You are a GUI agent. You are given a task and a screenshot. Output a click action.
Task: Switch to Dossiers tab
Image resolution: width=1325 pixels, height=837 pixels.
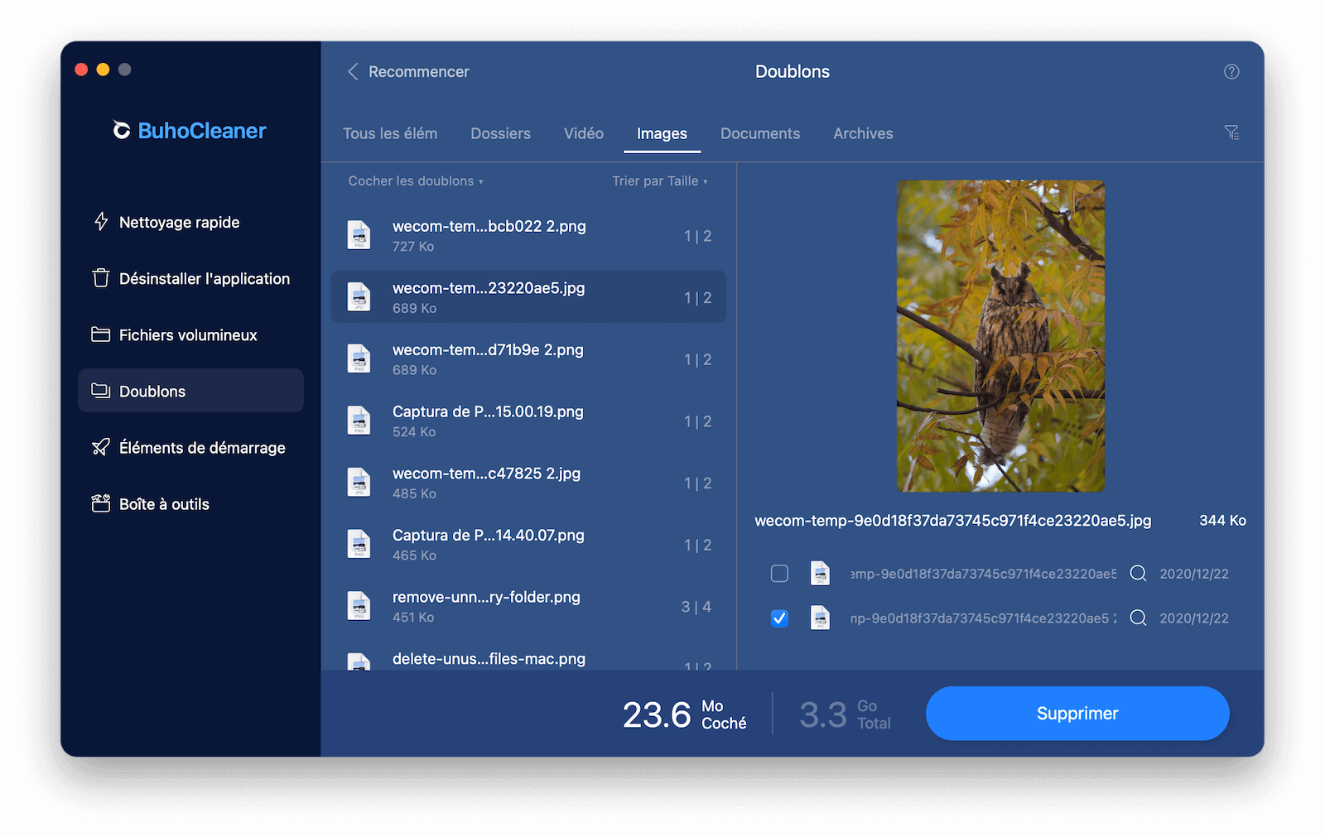tap(500, 133)
